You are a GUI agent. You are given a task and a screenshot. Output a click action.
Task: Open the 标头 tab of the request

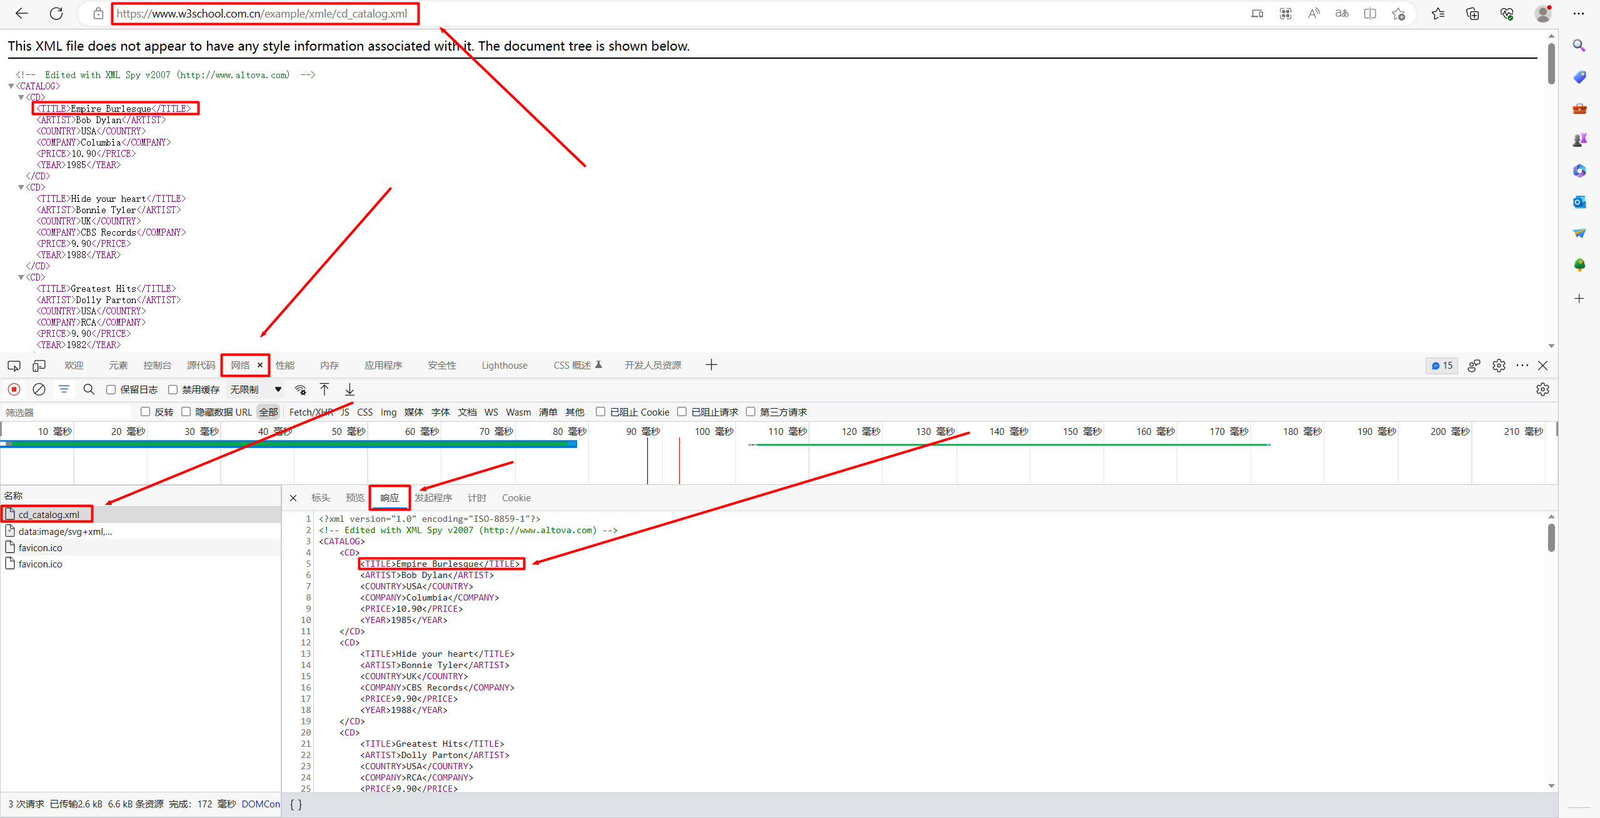coord(320,498)
